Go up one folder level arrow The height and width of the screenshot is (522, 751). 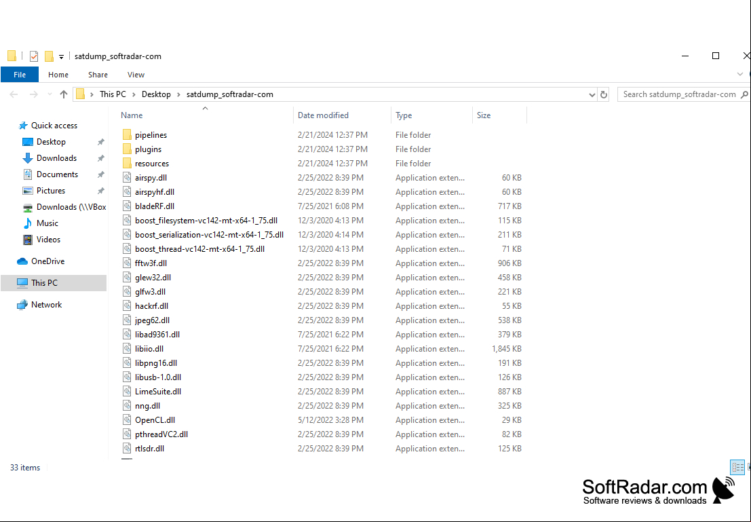64,94
